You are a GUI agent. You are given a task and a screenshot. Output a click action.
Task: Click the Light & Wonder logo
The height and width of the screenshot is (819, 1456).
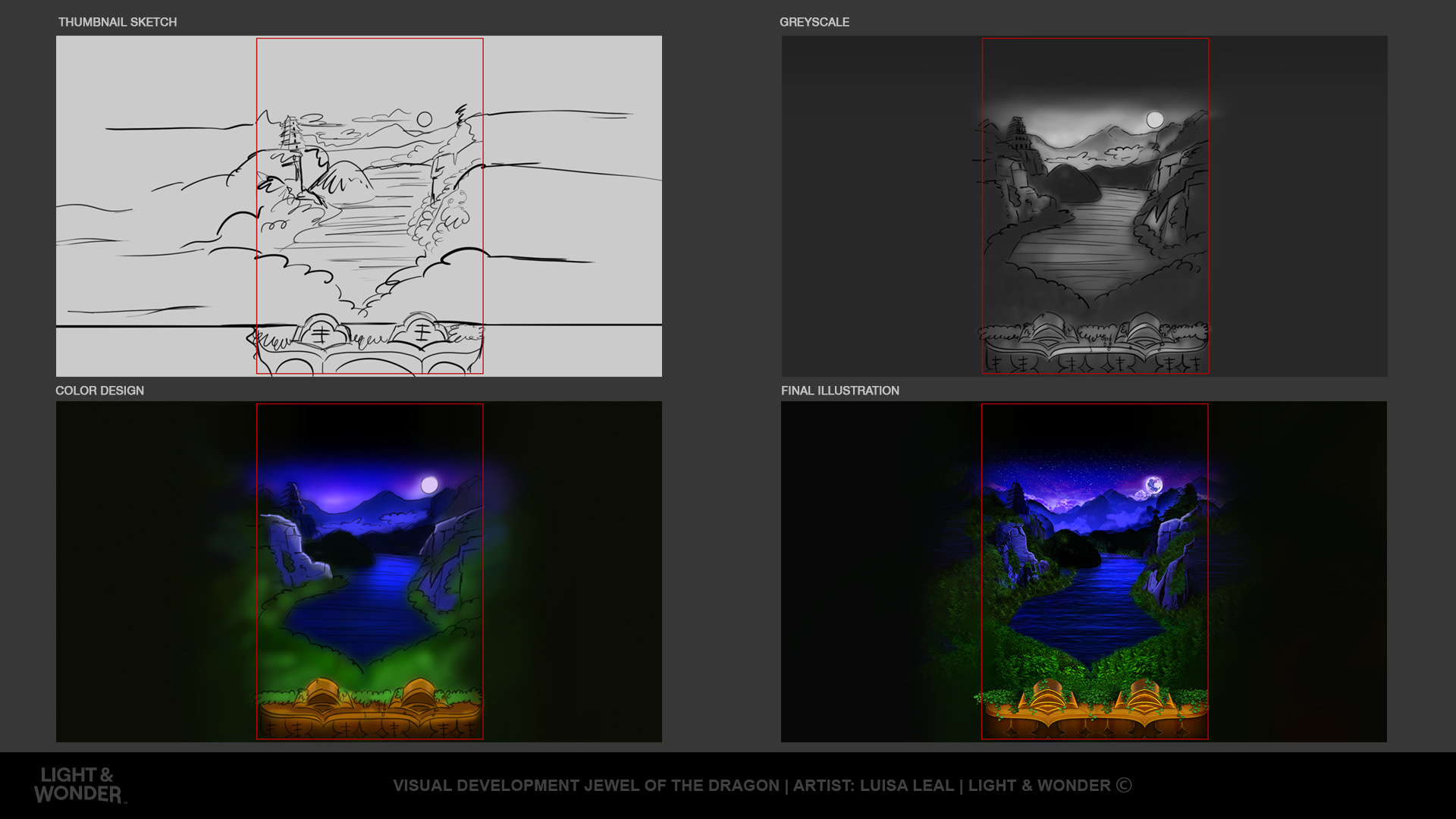[x=79, y=785]
